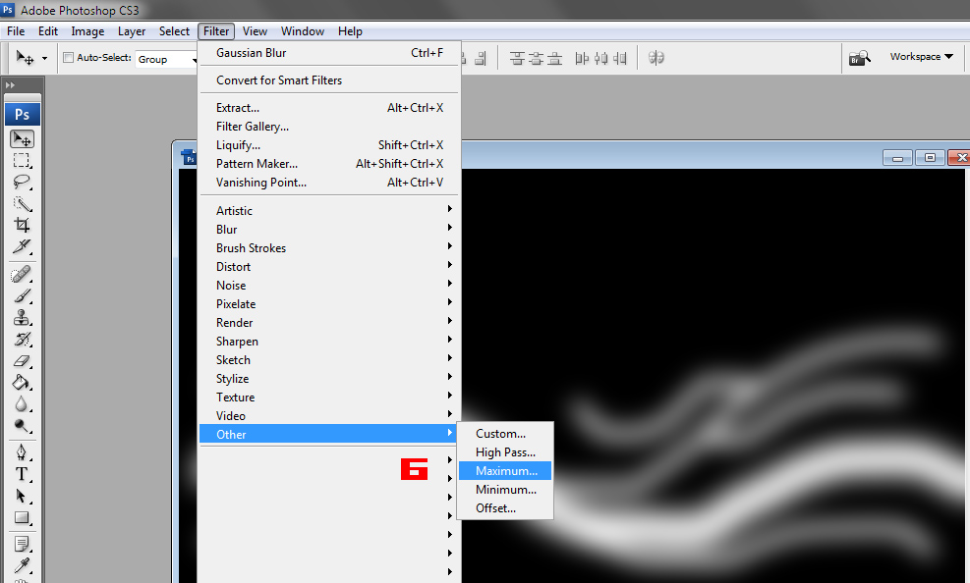Expand the Video filter submenu
Image resolution: width=970 pixels, height=583 pixels.
pos(330,415)
